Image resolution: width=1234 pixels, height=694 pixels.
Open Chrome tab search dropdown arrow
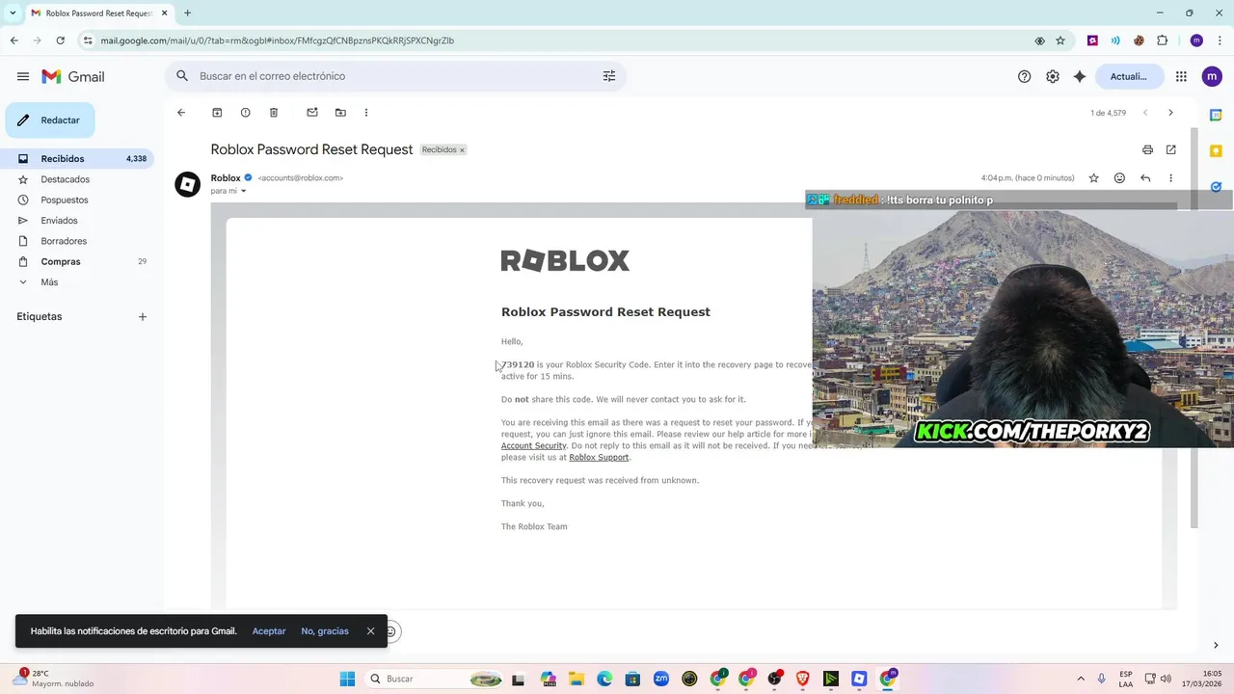coord(13,13)
